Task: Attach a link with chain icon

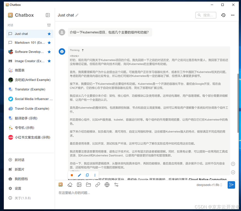Action: click(98, 185)
